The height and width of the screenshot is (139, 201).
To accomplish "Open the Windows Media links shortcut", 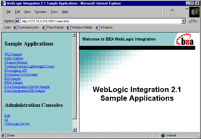I will [x=79, y=27].
